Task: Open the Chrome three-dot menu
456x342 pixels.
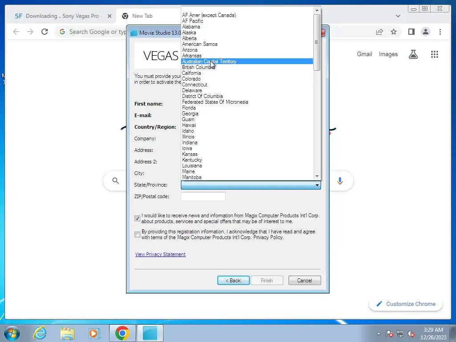Action: [440, 32]
